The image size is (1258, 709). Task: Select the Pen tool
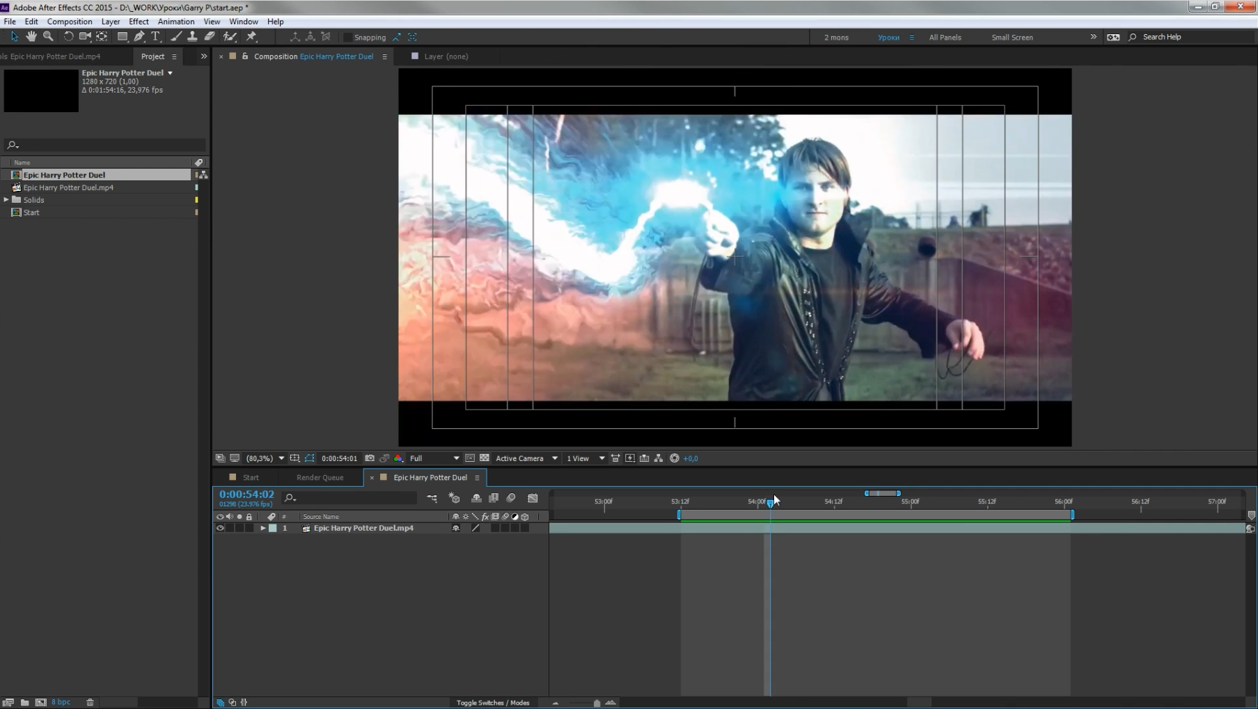pyautogui.click(x=139, y=37)
